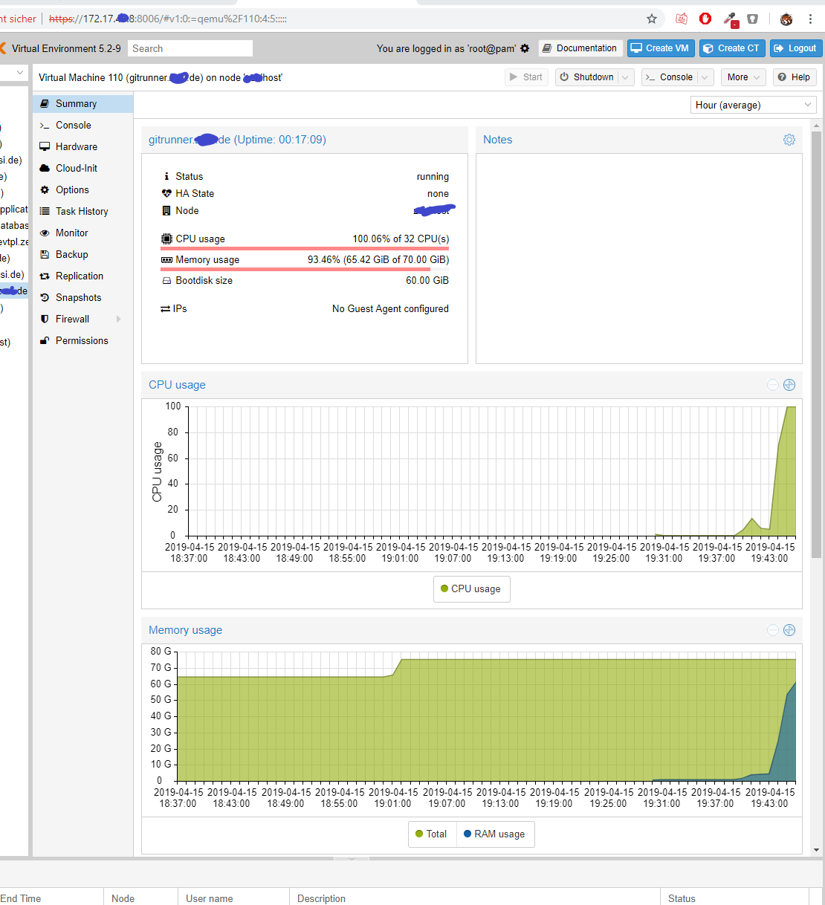825x905 pixels.
Task: Reset zoom on Memory usage chart
Action: pyautogui.click(x=789, y=630)
